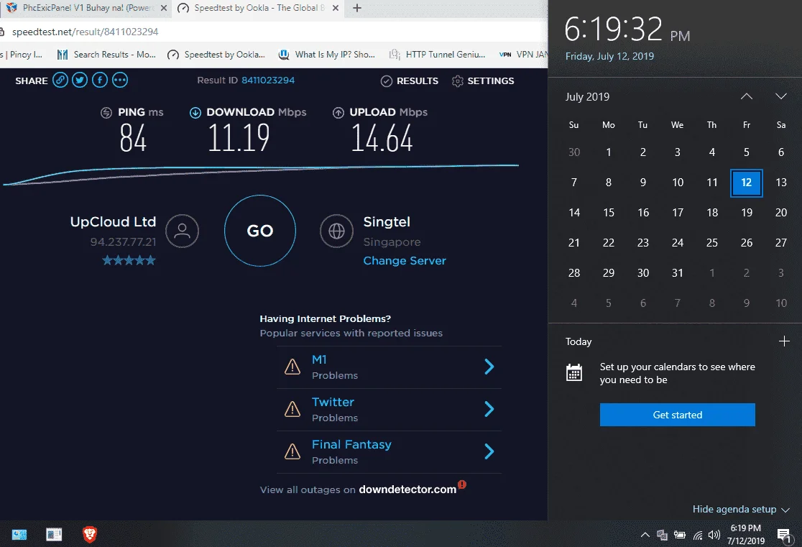Open the RESULTS page
This screenshot has width=802, height=547.
tap(410, 81)
